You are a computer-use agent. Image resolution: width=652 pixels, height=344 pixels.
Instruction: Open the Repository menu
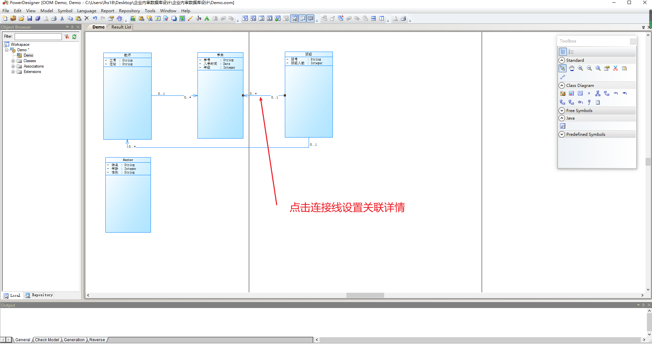129,11
